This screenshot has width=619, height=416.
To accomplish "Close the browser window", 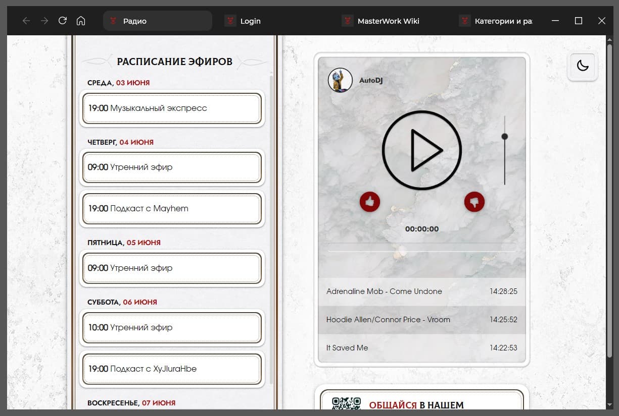I will tap(601, 21).
